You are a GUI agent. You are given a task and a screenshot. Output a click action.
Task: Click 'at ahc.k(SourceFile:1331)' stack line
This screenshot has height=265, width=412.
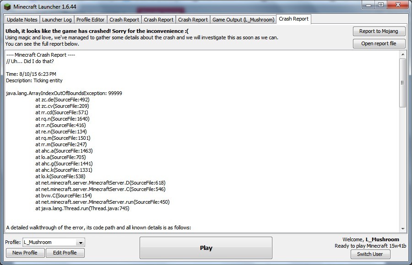pos(64,170)
